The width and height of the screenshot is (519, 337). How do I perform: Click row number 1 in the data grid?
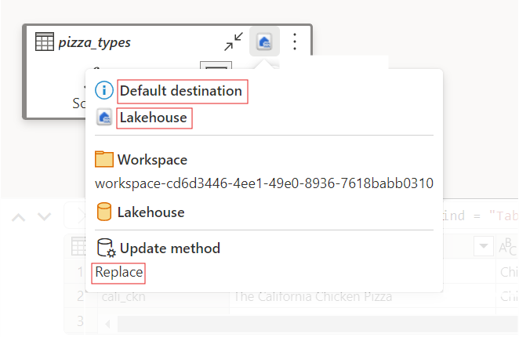[80, 272]
